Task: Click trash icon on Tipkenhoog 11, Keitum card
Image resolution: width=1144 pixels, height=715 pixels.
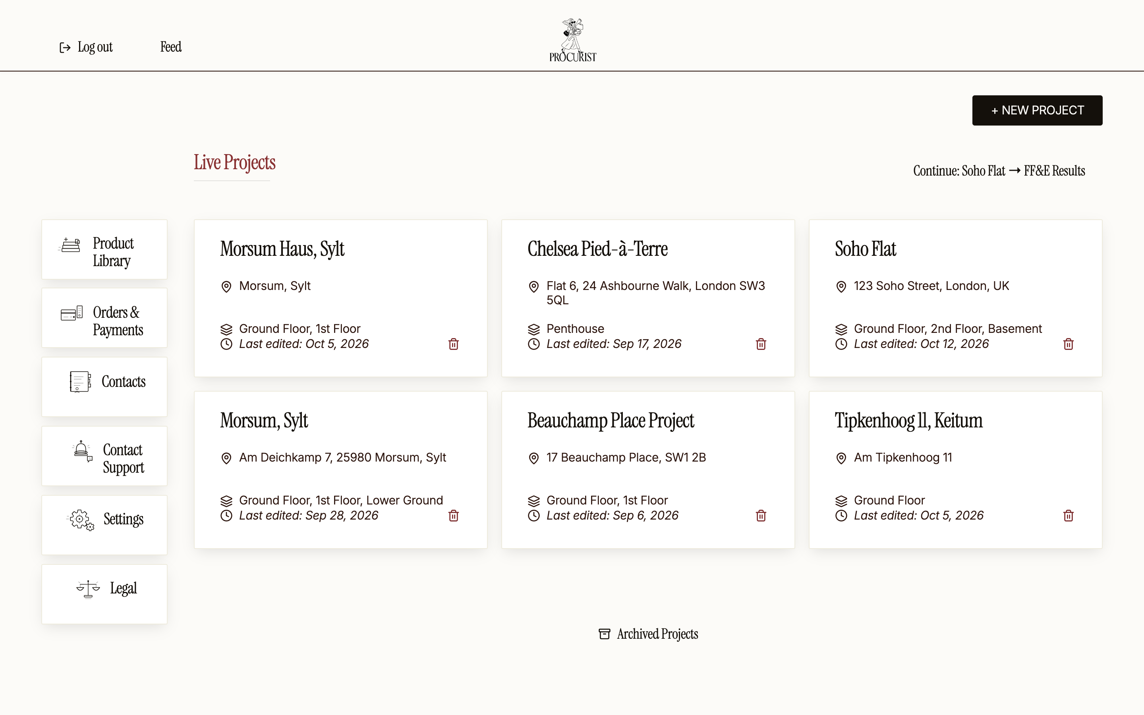Action: (1068, 516)
